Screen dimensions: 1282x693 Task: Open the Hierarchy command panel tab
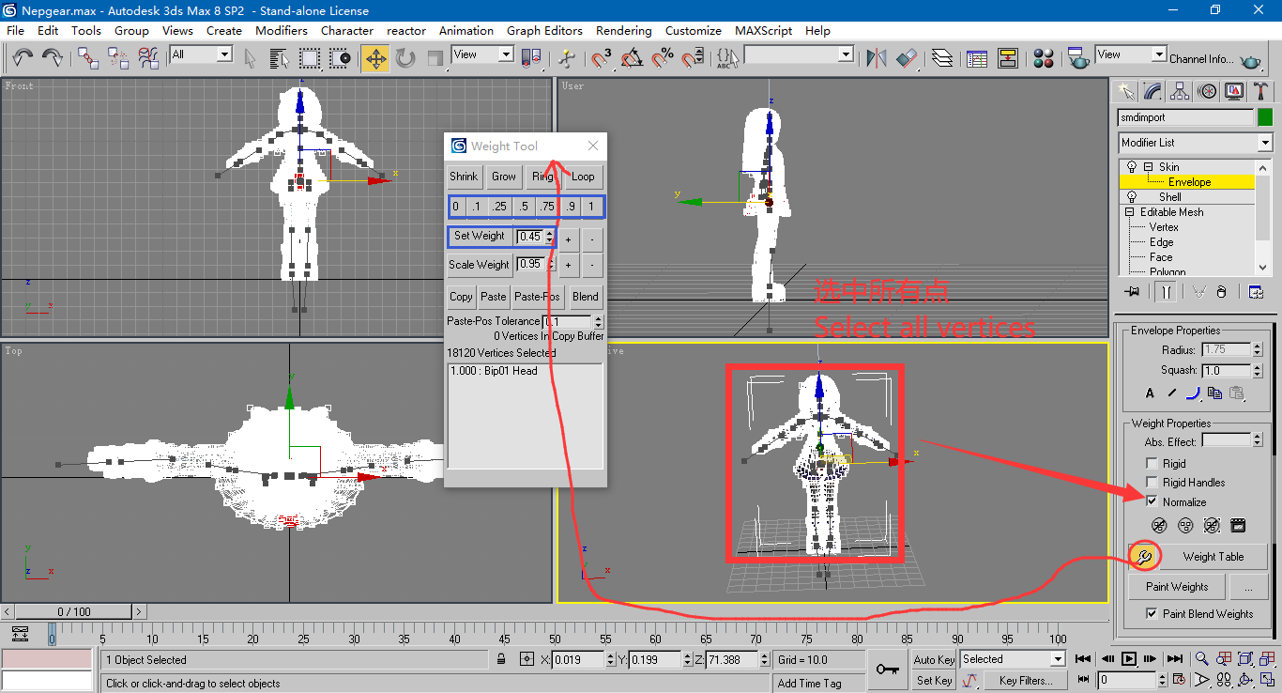tap(1180, 91)
